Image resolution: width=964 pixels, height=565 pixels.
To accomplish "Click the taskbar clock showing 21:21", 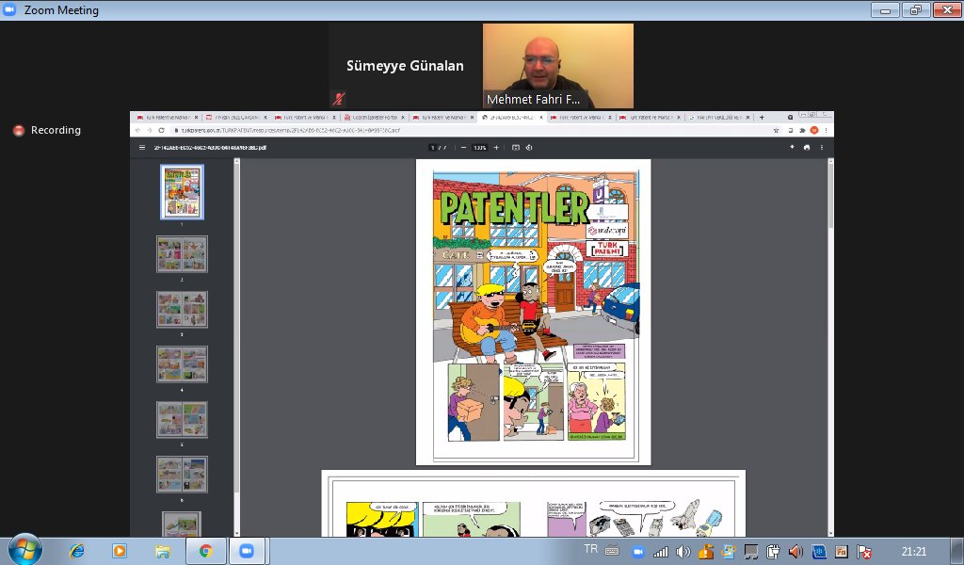I will (x=913, y=552).
